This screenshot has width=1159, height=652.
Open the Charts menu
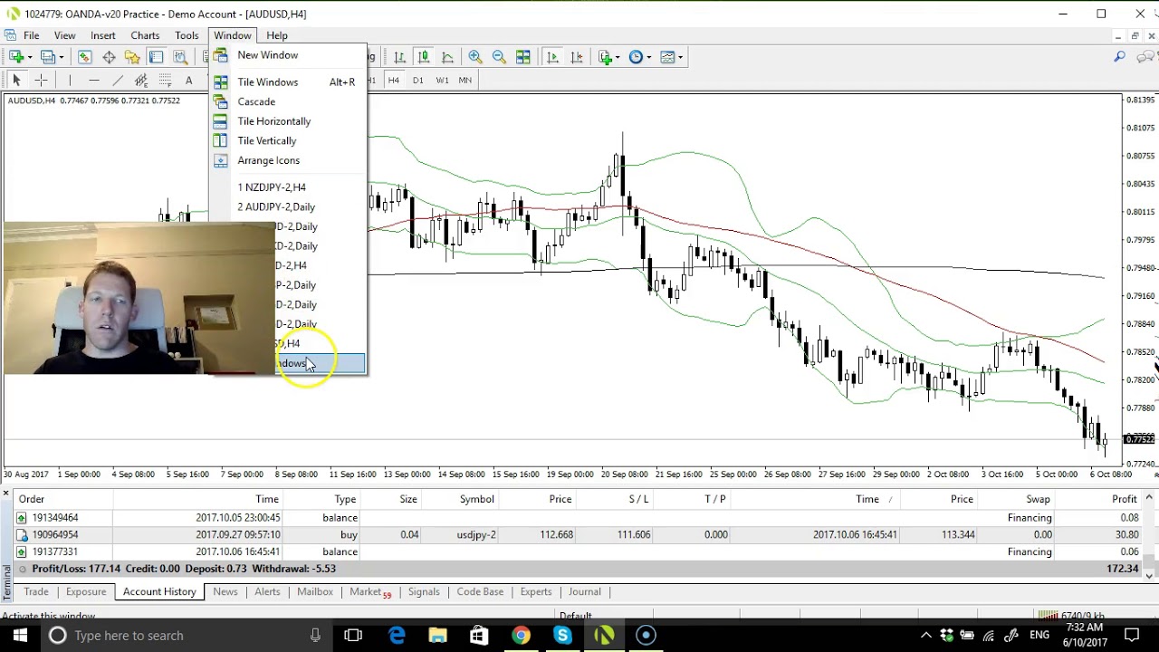(145, 35)
